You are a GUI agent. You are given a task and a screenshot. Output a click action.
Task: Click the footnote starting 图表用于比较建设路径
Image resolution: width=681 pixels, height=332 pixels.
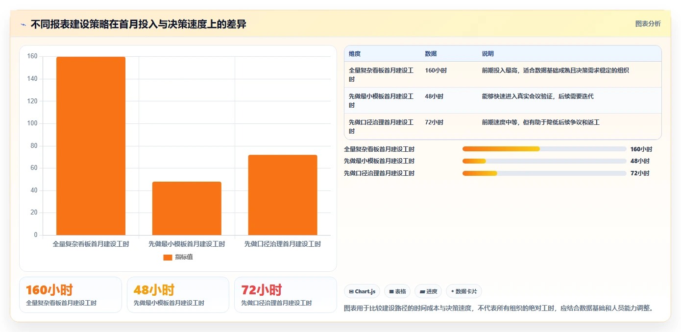(499, 308)
